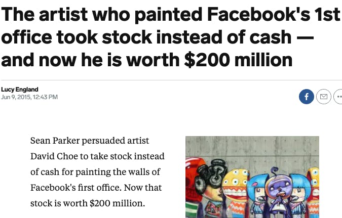Open more sharing options ellipsis icon
The image size is (342, 218).
click(338, 97)
